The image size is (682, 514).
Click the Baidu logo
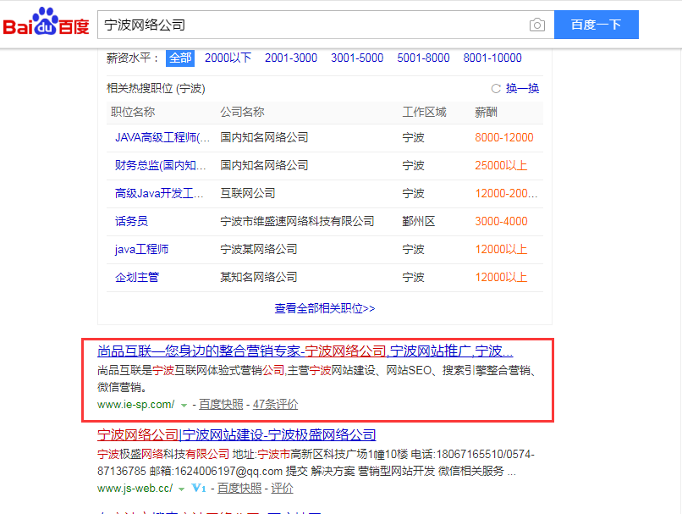tap(46, 22)
